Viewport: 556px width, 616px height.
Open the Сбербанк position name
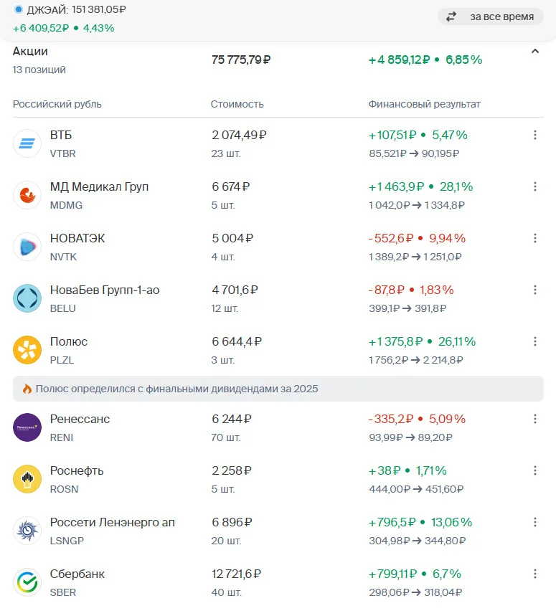point(77,574)
